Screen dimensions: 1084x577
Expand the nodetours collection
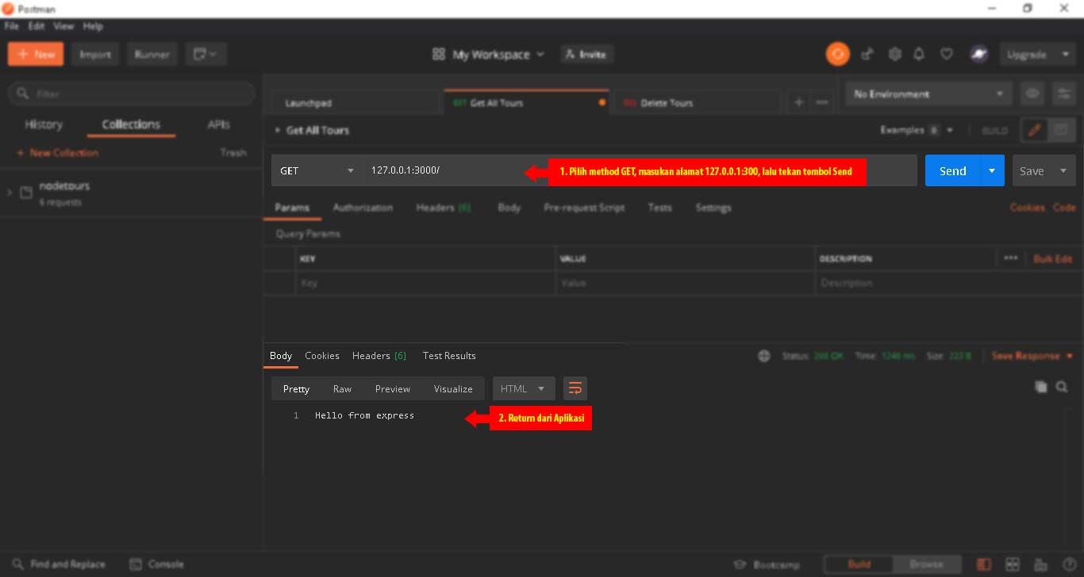pos(10,191)
